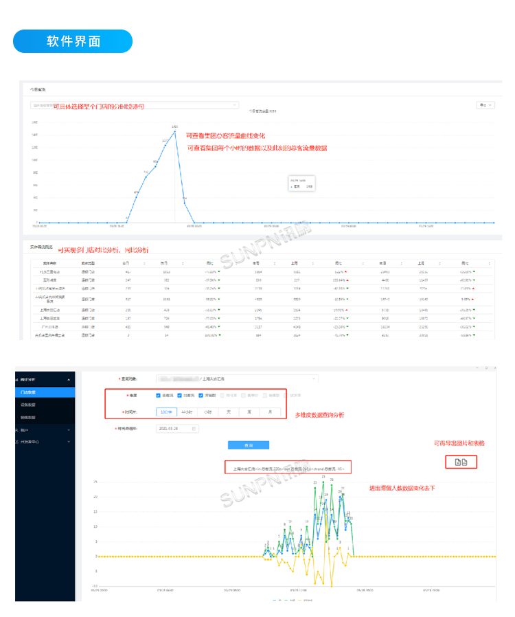This screenshot has width=515, height=617.
Task: Expand the export dropdown at top right
Action: pos(485,105)
